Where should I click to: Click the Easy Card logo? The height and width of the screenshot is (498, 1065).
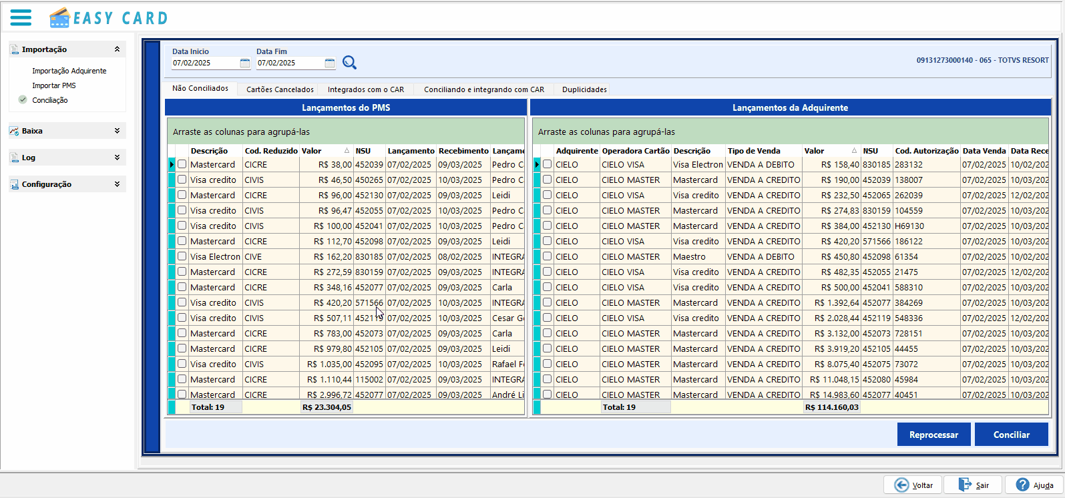tap(108, 18)
